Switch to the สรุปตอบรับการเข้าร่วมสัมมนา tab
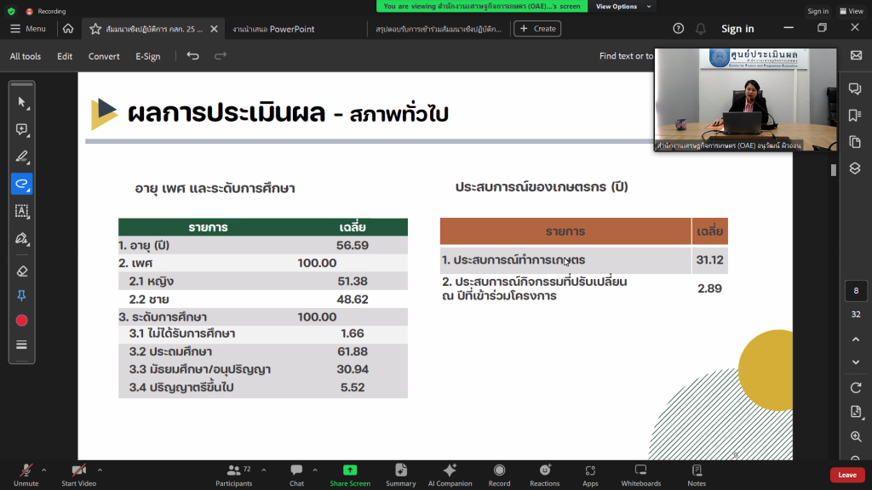 (x=439, y=29)
